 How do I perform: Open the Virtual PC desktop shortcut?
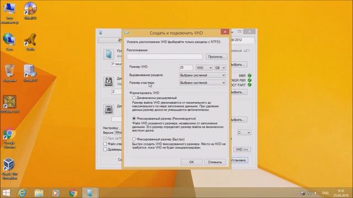30,73
